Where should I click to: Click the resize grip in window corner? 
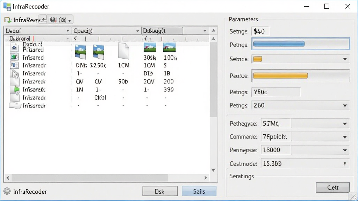(x=353, y=196)
